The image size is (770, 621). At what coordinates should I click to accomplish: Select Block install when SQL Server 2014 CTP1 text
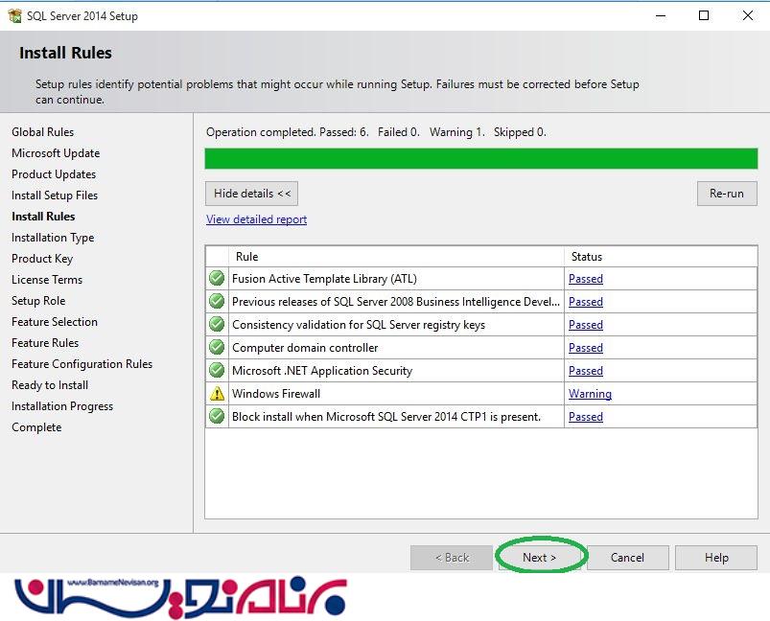coord(386,417)
